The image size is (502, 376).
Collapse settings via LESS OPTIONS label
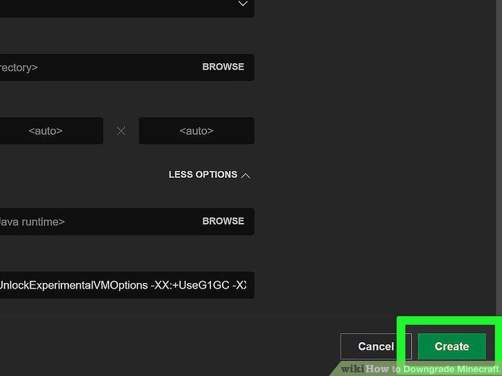point(203,175)
